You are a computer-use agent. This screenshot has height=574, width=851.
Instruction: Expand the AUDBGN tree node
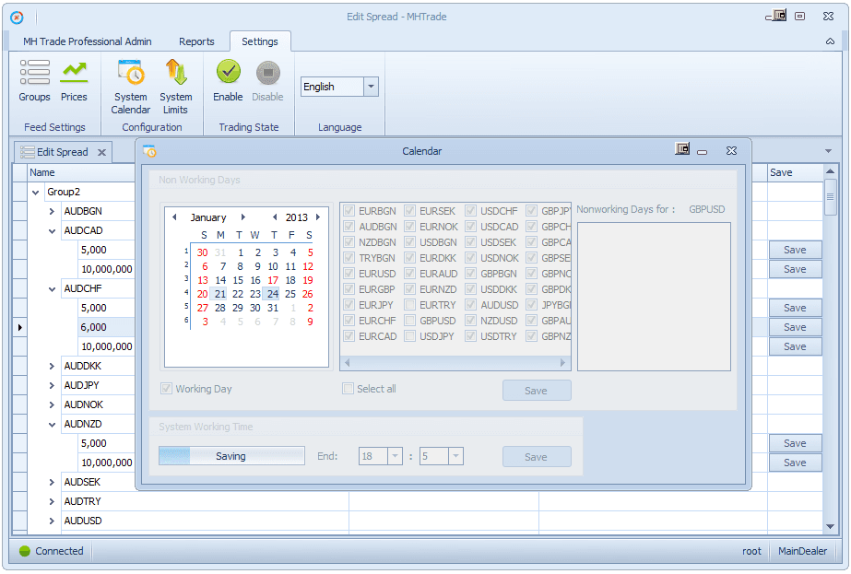52,211
